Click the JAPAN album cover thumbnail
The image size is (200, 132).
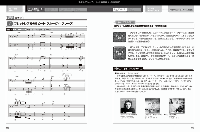[x=177, y=106]
